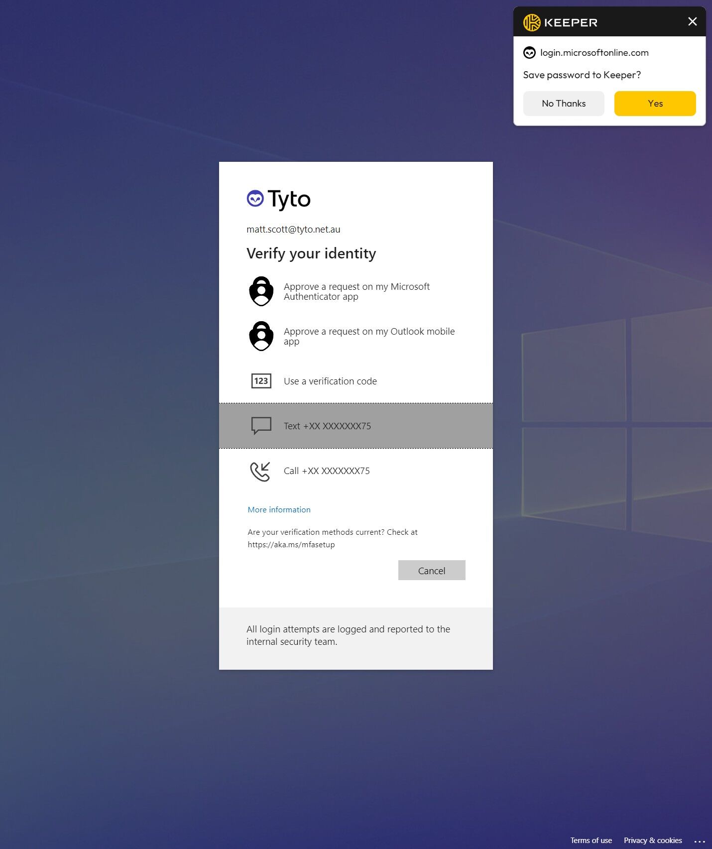Close the Keeper save password popup
Screen dimensions: 712x849
pos(692,21)
